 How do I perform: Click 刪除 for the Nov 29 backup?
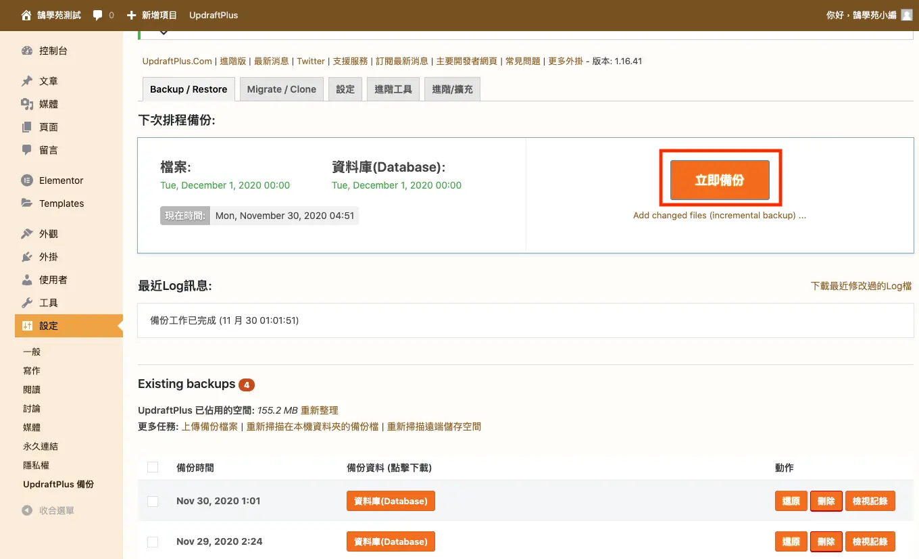pos(826,541)
